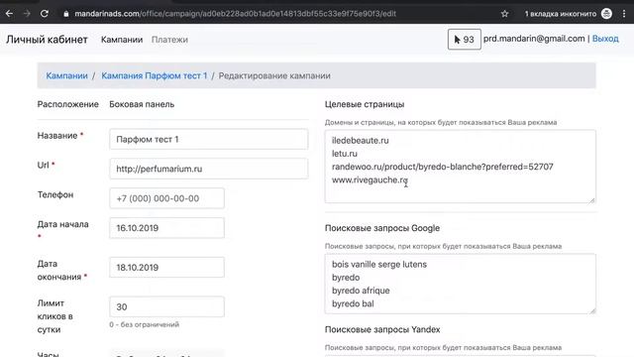Open the incognito profile icon
The height and width of the screenshot is (357, 634).
pos(606,13)
